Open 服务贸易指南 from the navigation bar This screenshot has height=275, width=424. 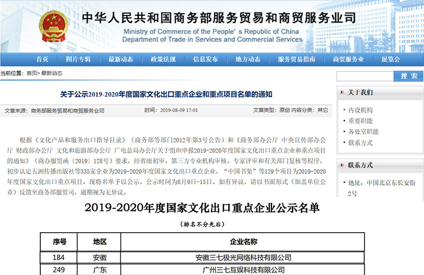coord(297,59)
